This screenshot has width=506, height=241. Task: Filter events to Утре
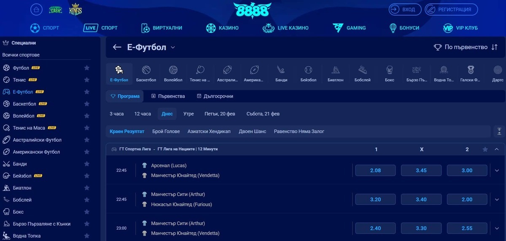click(188, 114)
